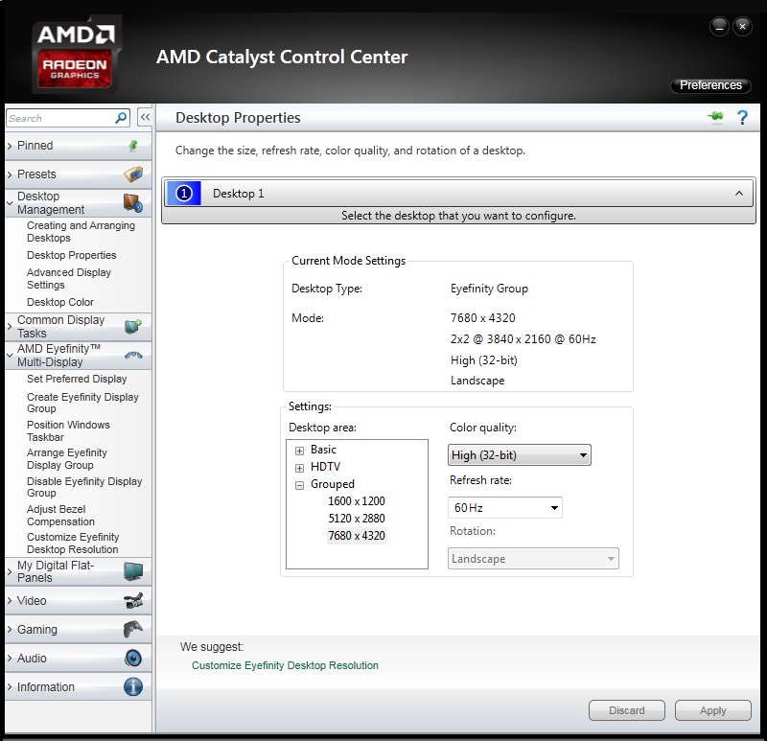Minimize the Catalyst Control Center window
The width and height of the screenshot is (767, 741).
coord(719,27)
